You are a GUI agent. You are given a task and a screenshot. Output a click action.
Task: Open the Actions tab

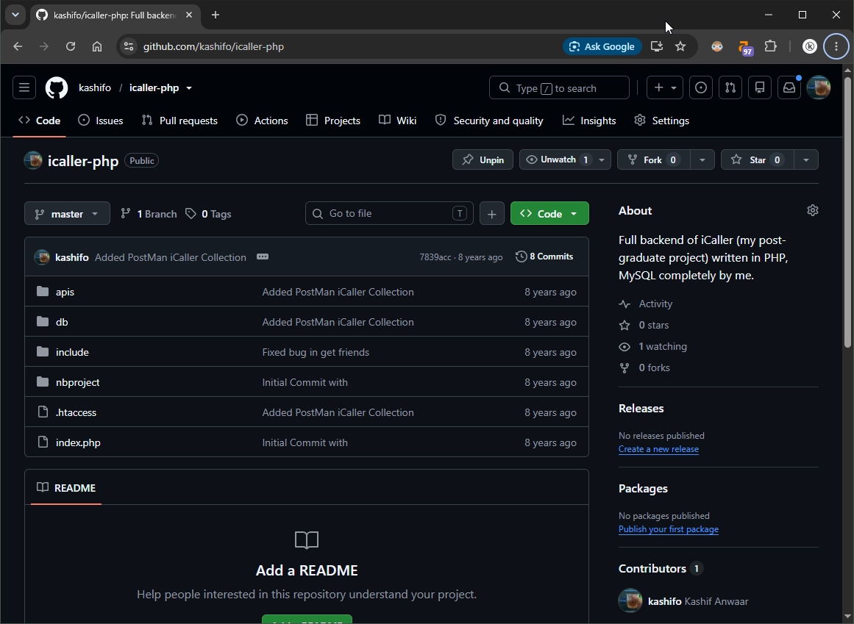pos(262,121)
